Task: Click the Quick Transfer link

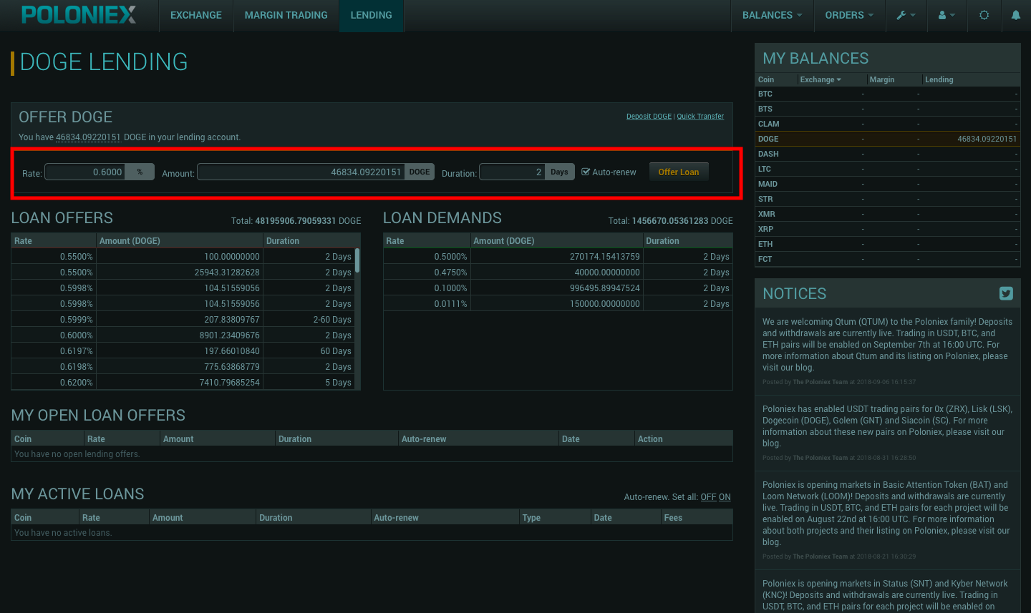Action: [x=700, y=117]
